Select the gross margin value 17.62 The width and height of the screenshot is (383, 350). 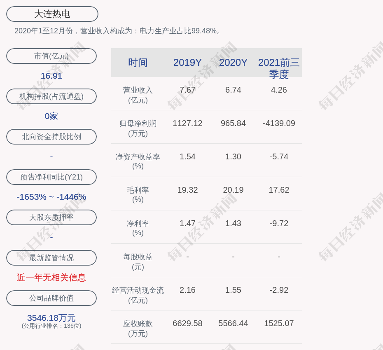click(x=279, y=190)
